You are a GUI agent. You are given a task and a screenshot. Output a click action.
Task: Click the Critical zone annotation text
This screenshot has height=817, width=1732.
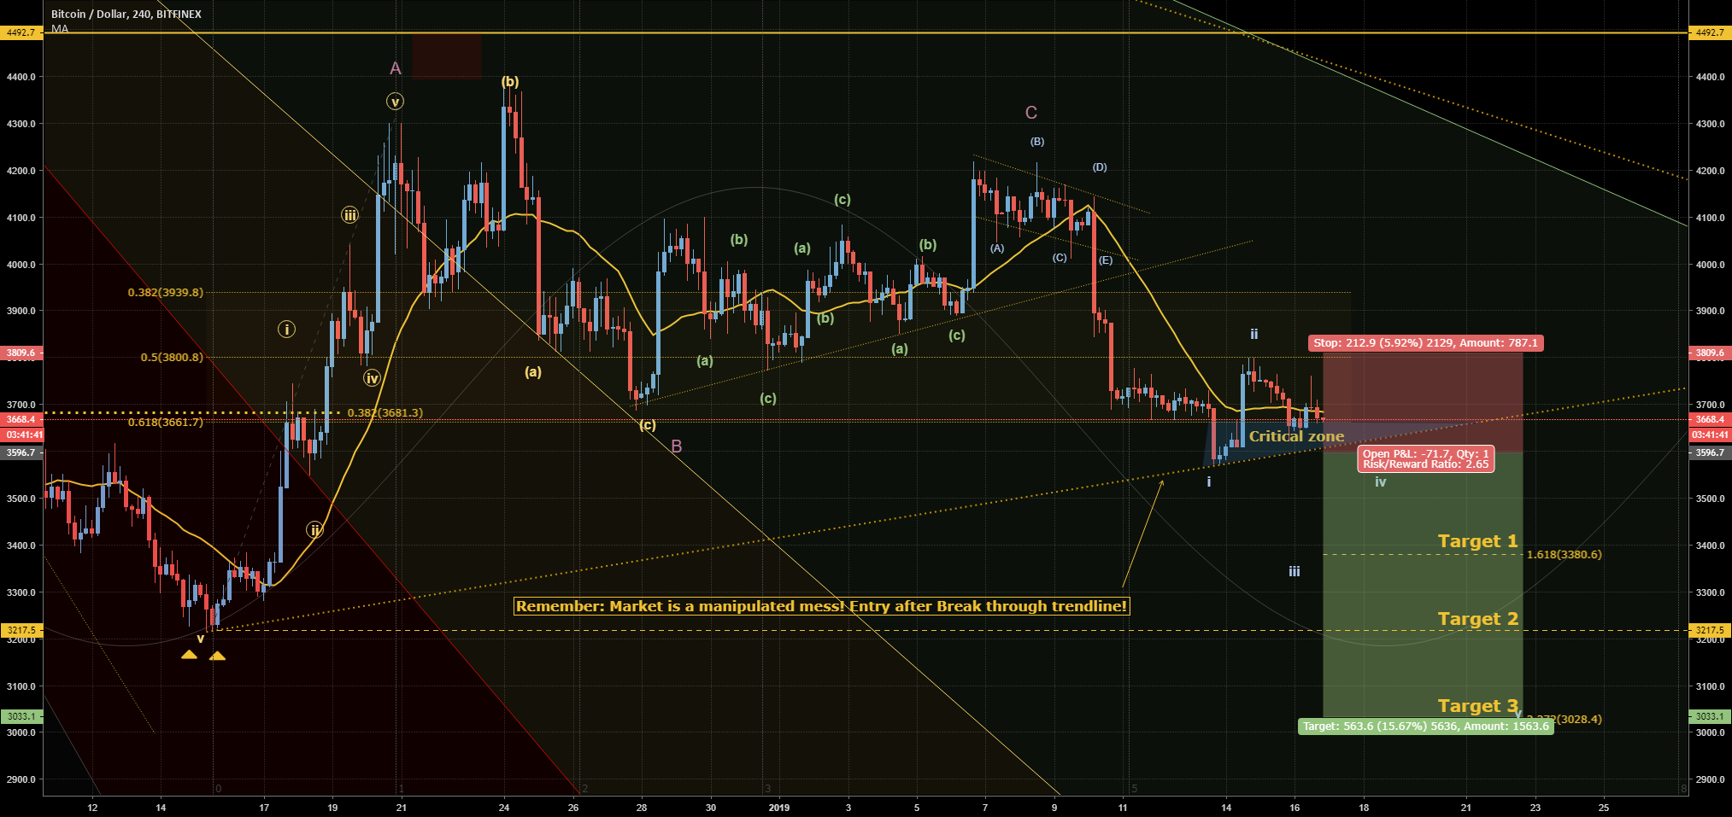pyautogui.click(x=1296, y=436)
